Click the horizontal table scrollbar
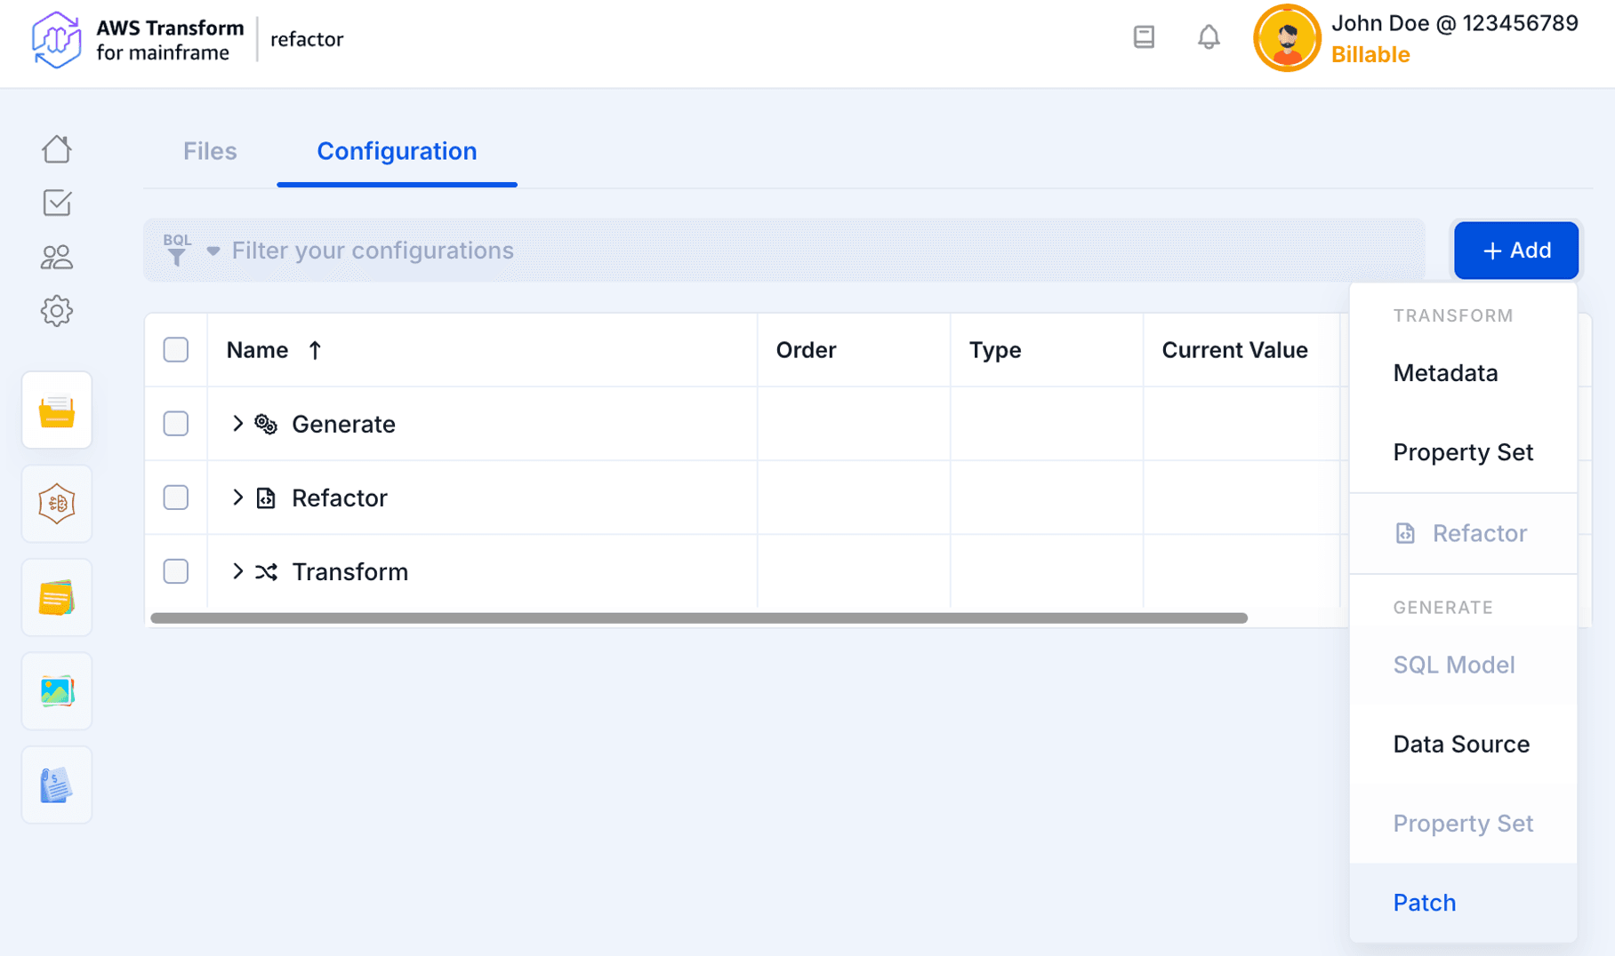Screen dimensions: 1615x956 click(x=698, y=618)
